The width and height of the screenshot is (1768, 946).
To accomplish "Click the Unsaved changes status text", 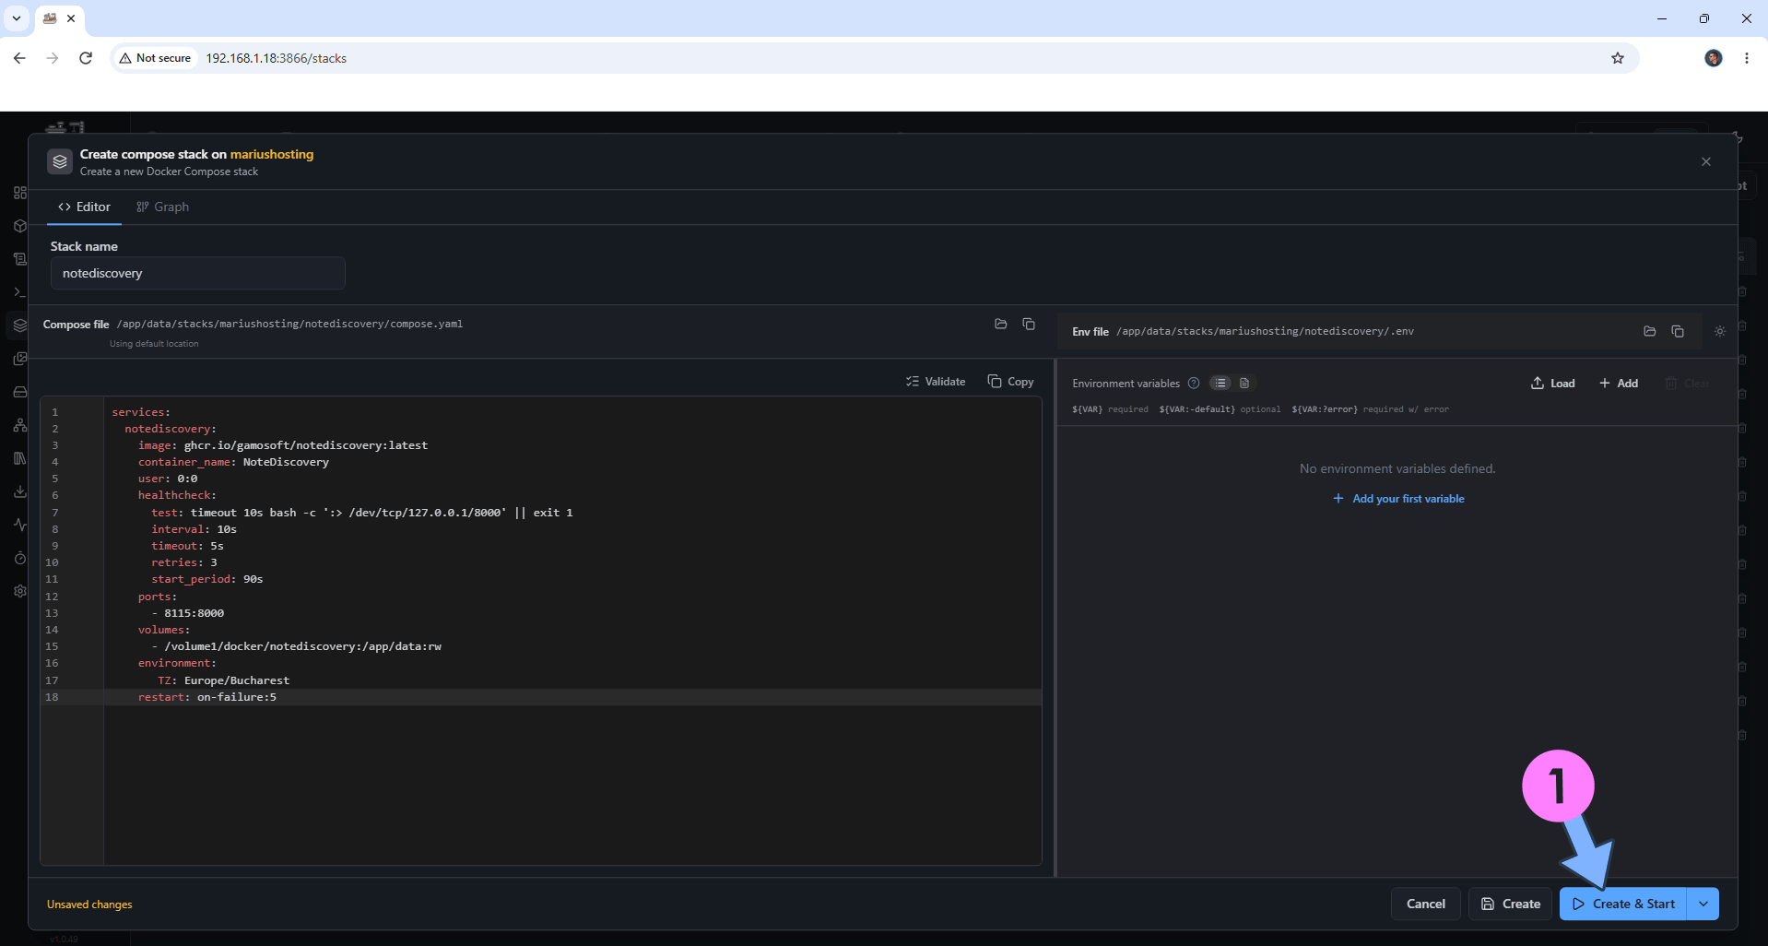I will (89, 905).
